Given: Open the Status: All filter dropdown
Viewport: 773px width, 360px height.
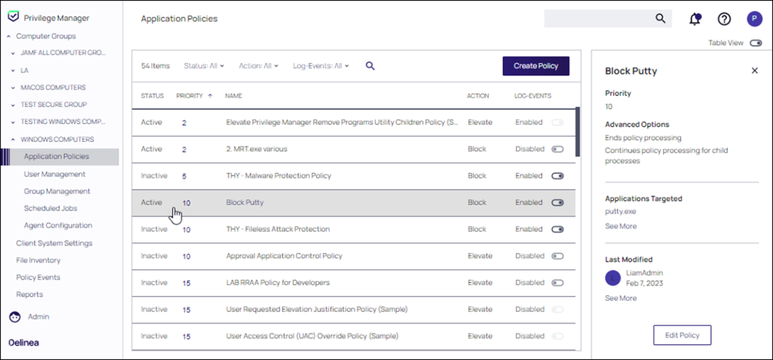Looking at the screenshot, I should pyautogui.click(x=204, y=66).
